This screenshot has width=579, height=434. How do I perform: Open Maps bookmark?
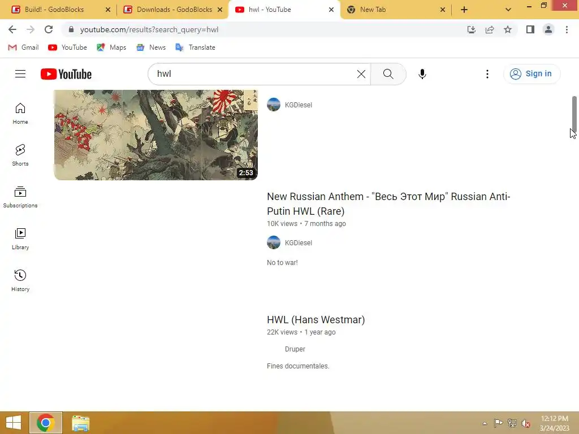111,47
